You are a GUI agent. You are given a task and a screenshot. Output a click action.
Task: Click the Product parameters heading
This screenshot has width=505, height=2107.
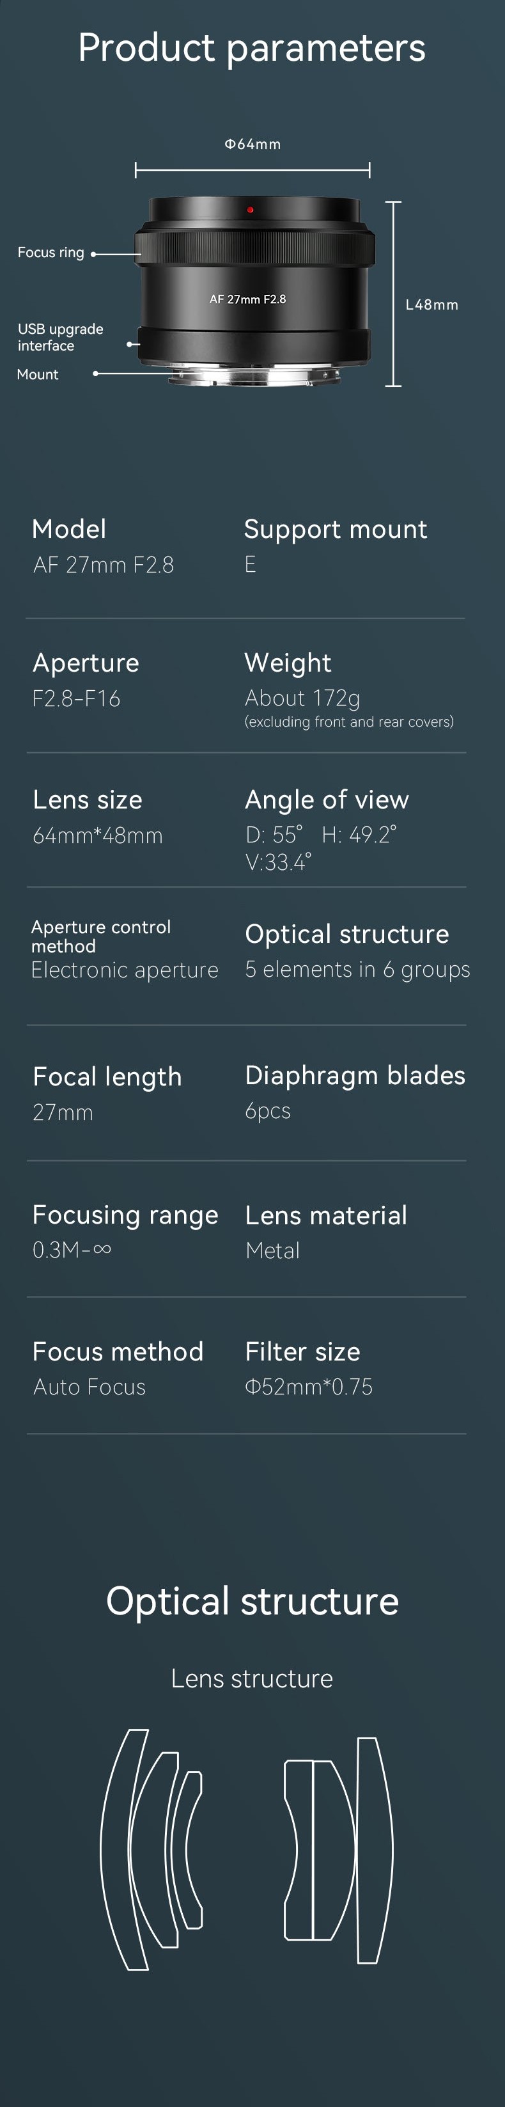coord(252,47)
